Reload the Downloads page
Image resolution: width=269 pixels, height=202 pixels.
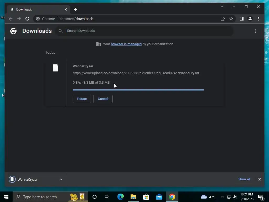coord(27,19)
